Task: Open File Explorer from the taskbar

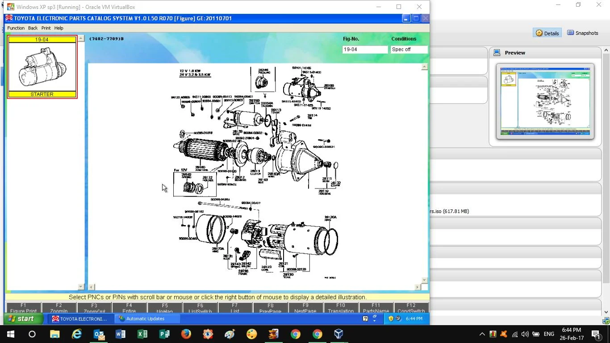Action: 54,334
